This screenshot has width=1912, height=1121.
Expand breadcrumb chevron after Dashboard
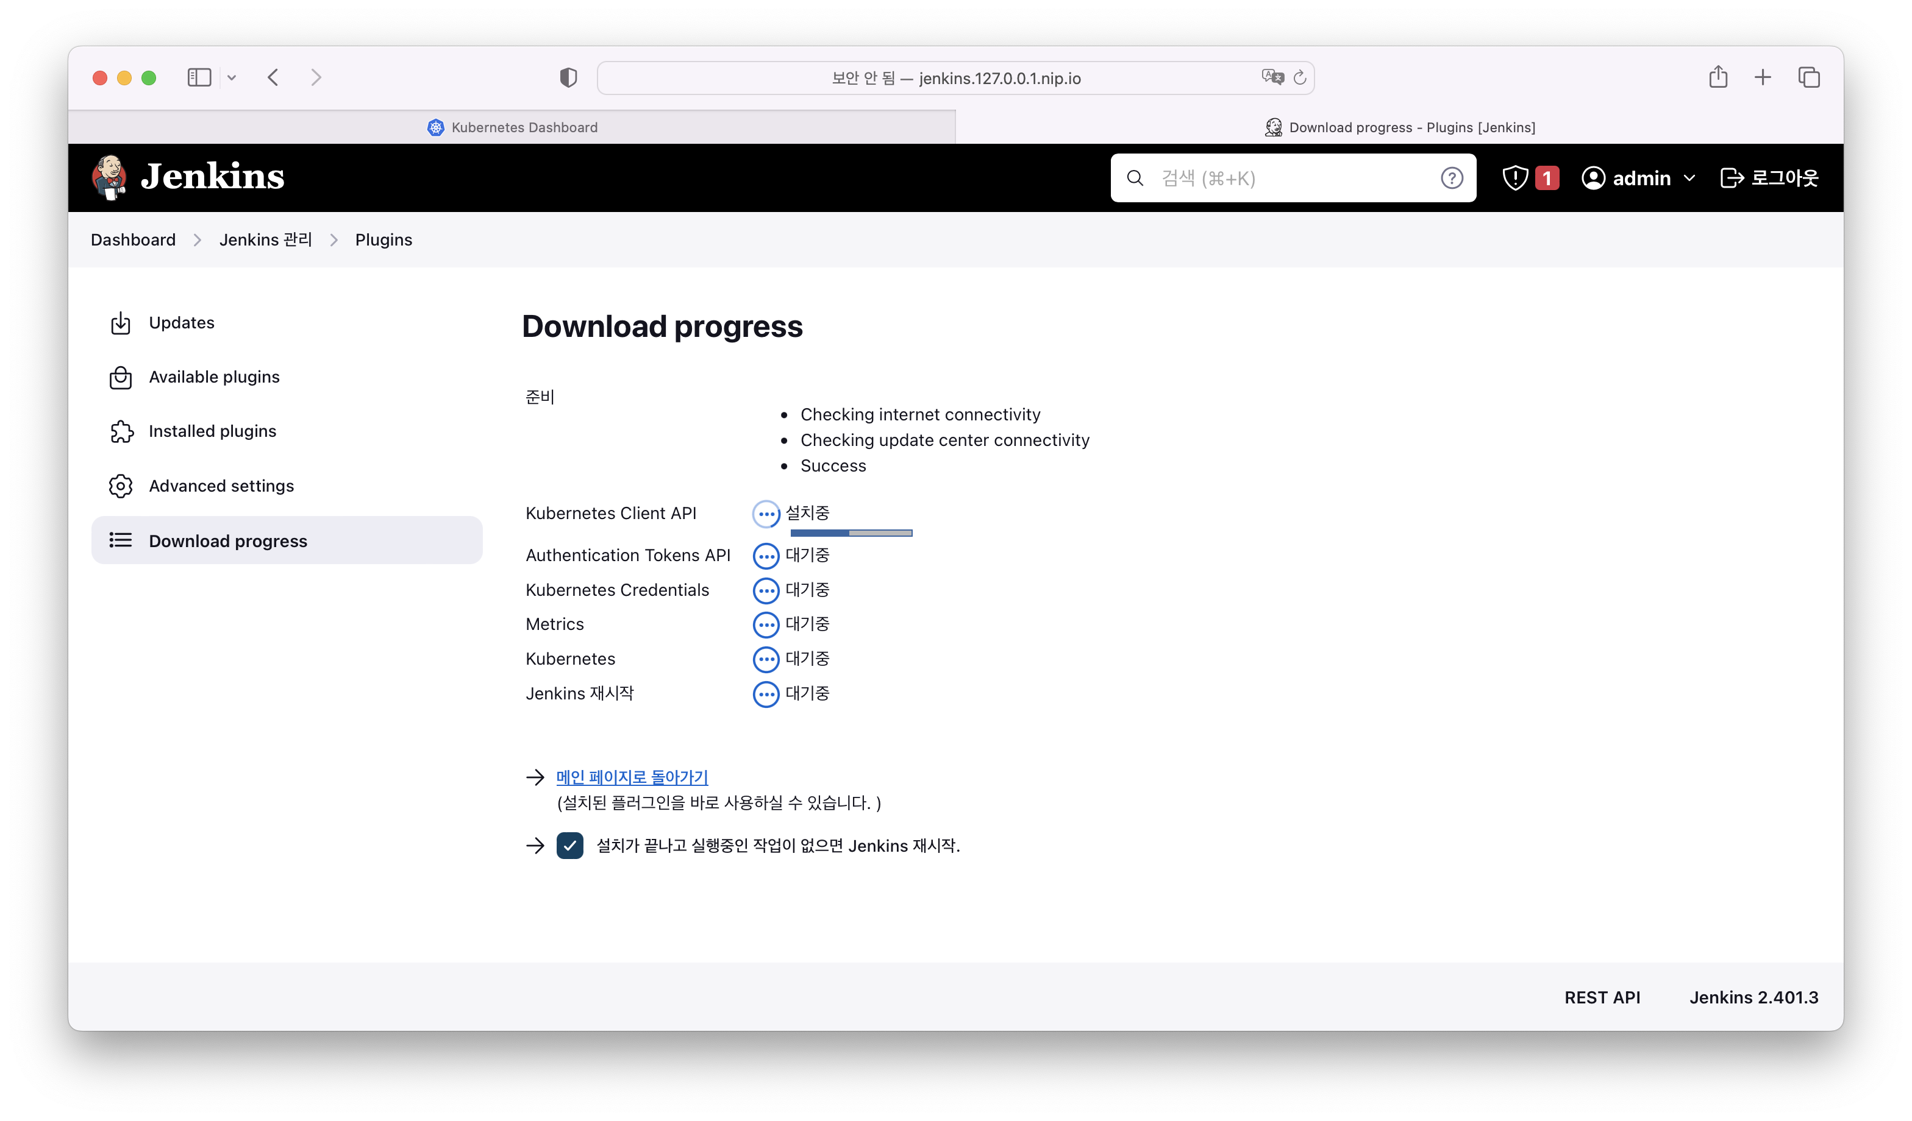pos(198,240)
